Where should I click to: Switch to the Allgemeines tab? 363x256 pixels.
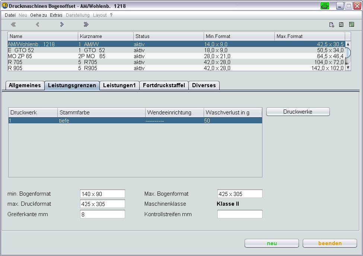click(25, 85)
